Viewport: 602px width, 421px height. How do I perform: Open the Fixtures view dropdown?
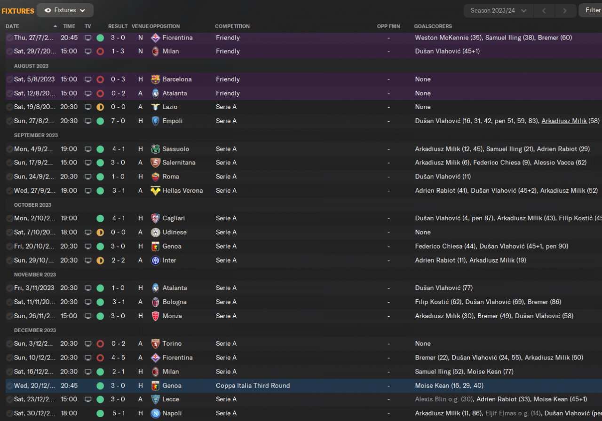pos(65,10)
